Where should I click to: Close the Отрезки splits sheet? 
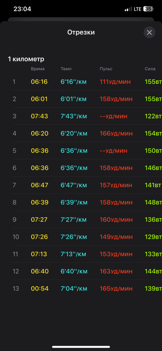click(149, 32)
